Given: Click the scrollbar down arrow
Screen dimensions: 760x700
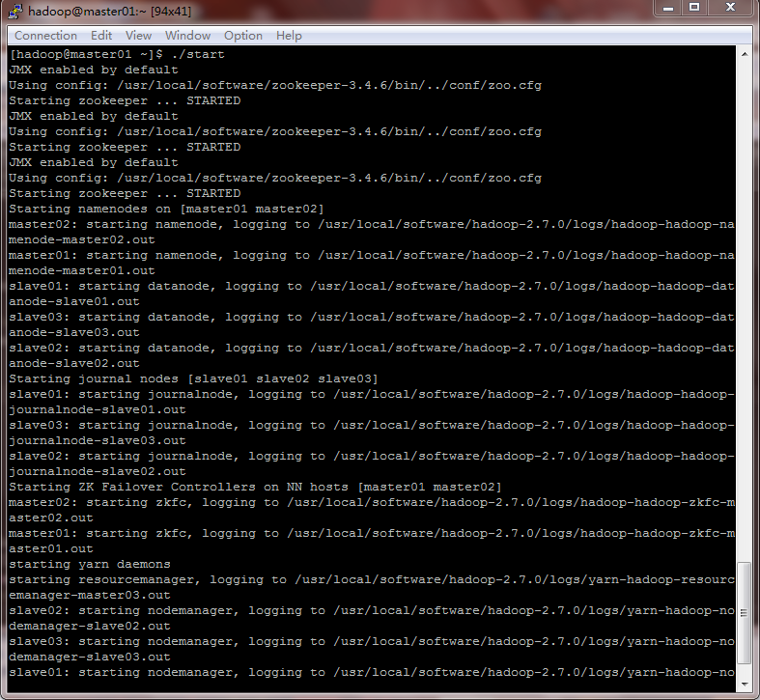Looking at the screenshot, I should pos(744,685).
